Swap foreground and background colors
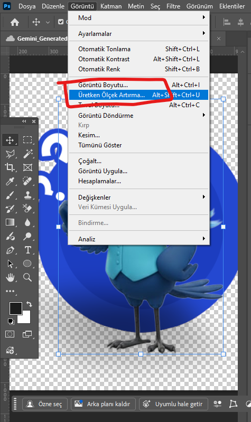Viewport: 251px width, 422px height. coord(30,304)
